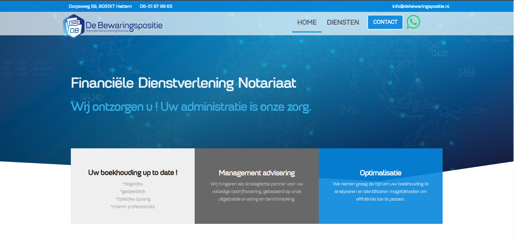Click the '*tijdelijke opvang' list item

tap(132, 199)
